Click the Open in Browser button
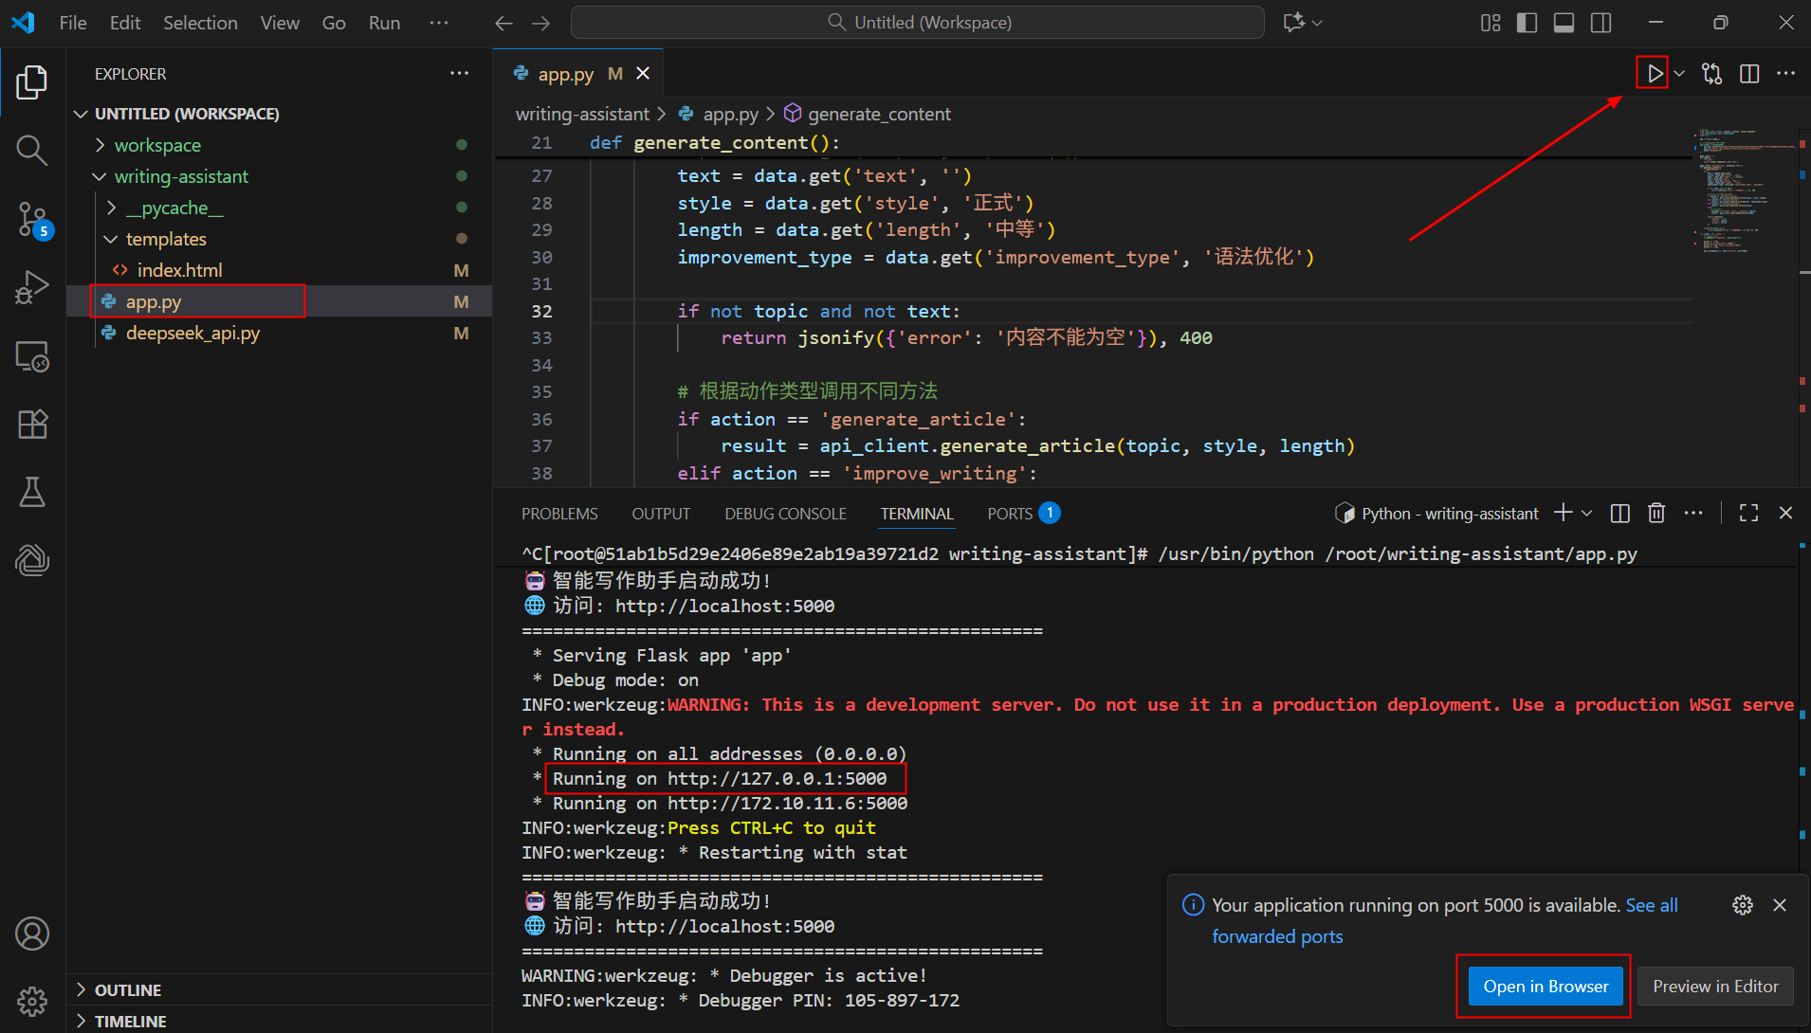 (x=1545, y=987)
